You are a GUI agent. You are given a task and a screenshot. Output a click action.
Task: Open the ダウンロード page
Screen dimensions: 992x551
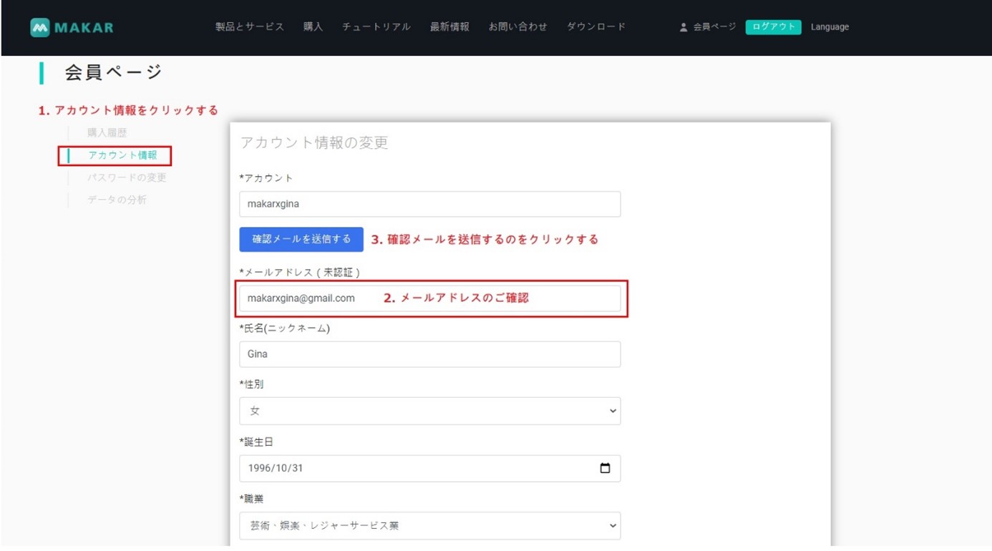(596, 26)
